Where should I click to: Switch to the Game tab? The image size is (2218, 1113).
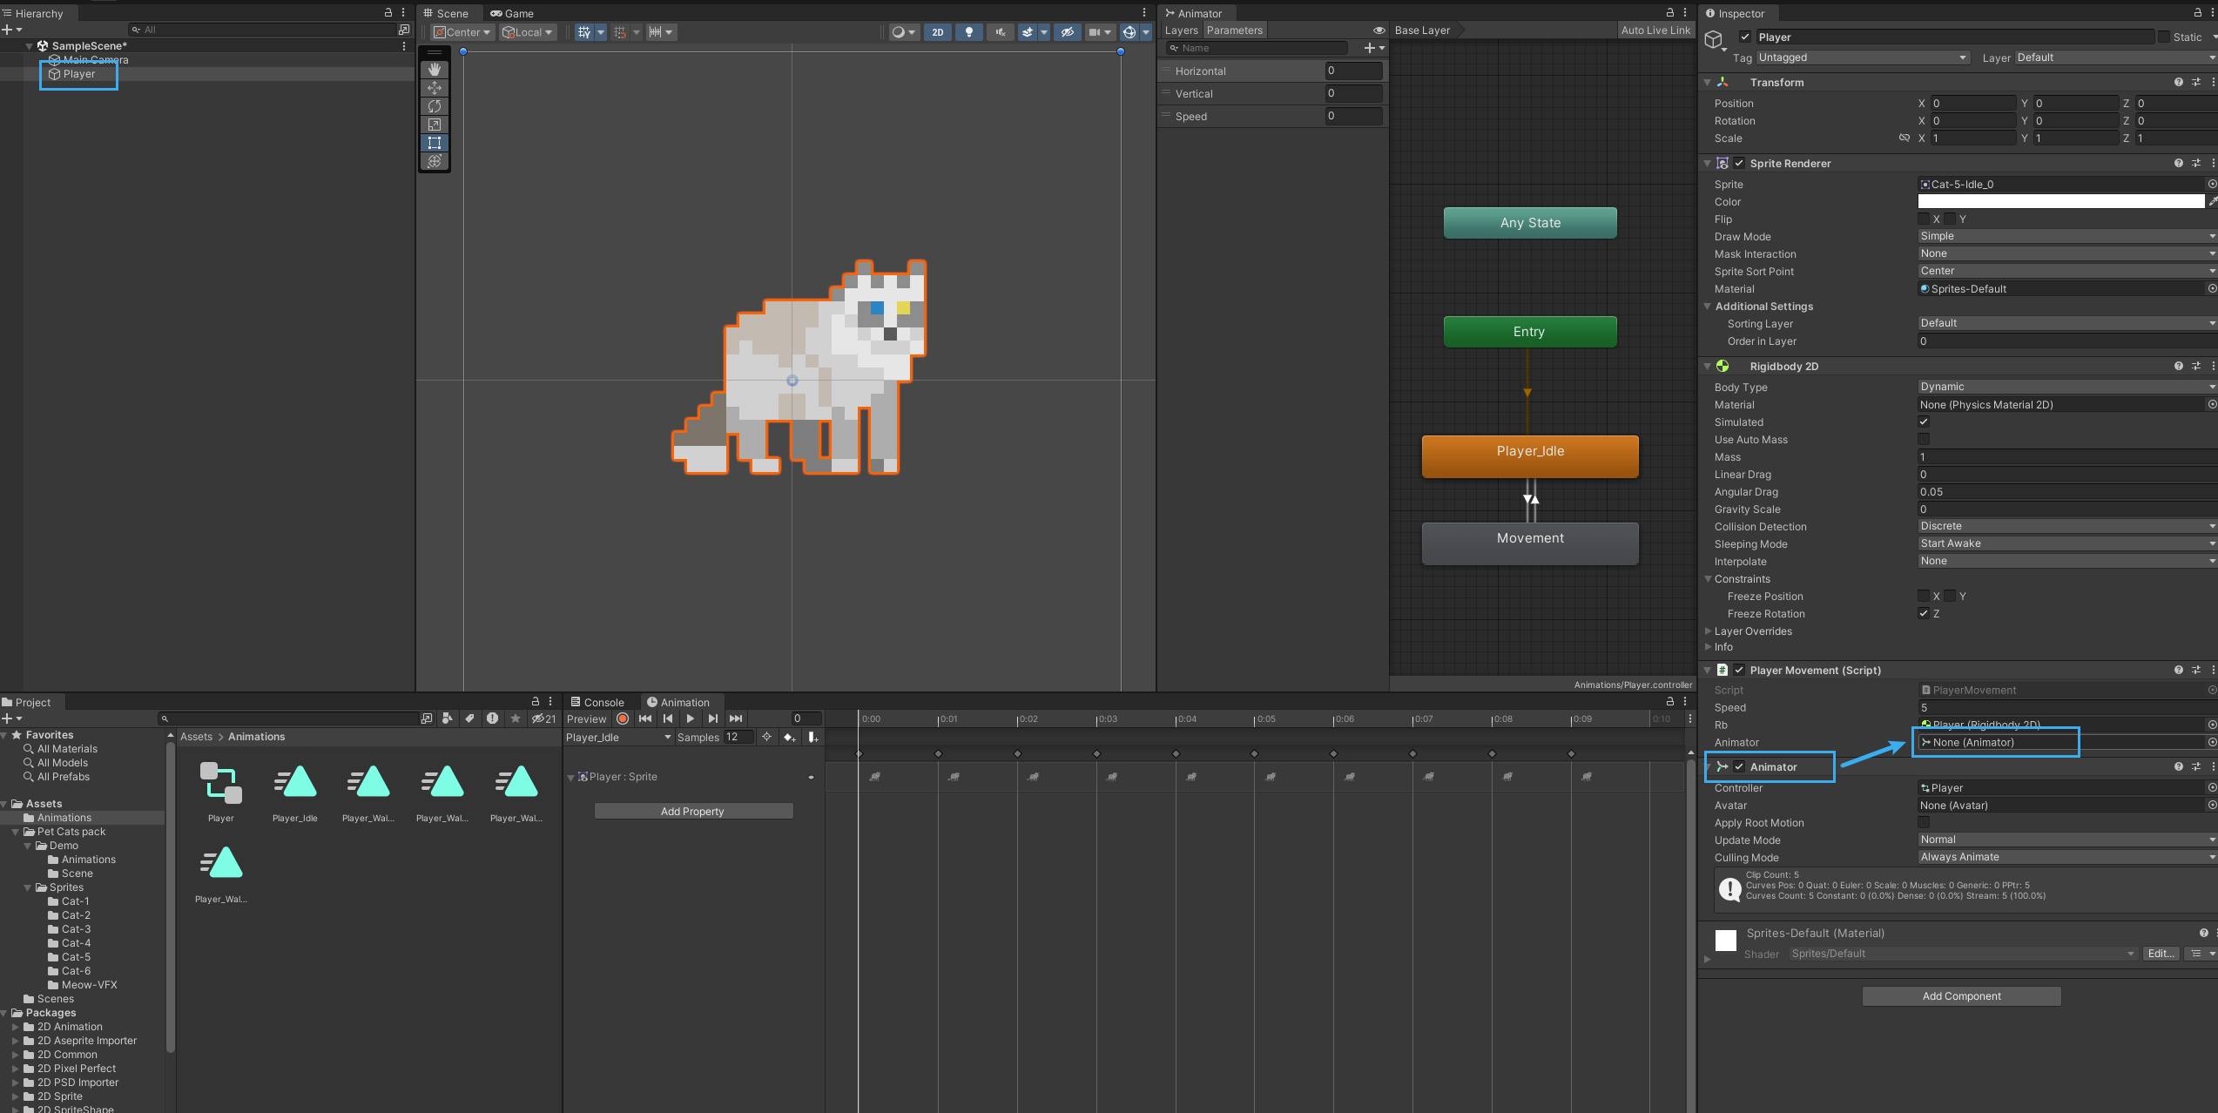click(x=512, y=13)
